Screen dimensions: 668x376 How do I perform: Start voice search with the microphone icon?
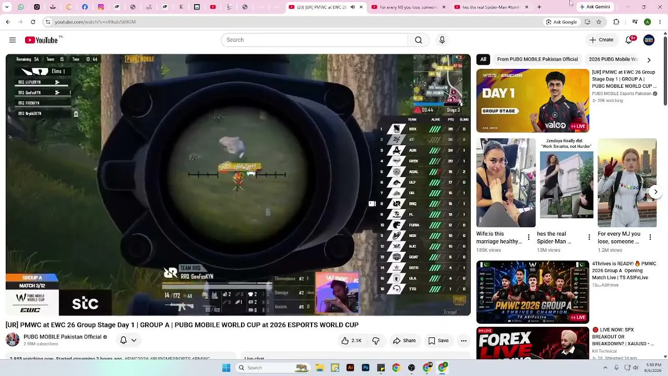point(442,40)
